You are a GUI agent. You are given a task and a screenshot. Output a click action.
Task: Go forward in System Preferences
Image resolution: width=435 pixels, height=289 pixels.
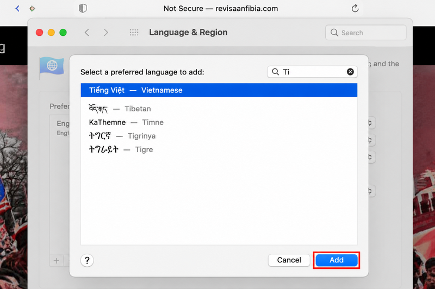105,33
